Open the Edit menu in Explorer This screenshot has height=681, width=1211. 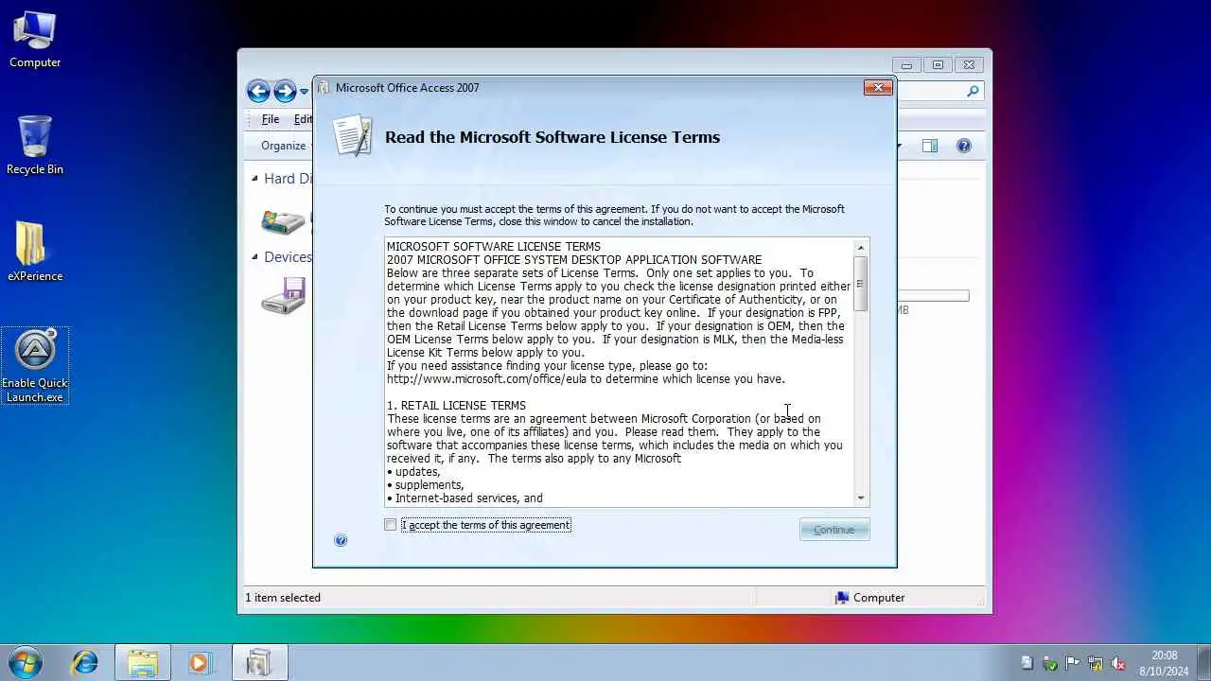pyautogui.click(x=303, y=119)
